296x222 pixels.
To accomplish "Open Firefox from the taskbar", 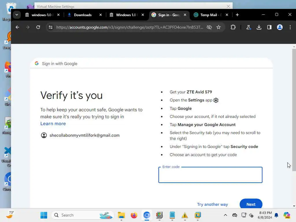I will [x=134, y=215].
